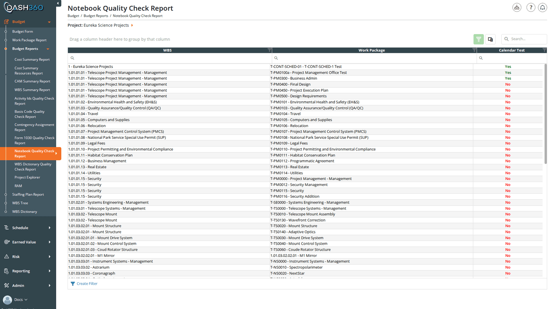Viewport: 550px width, 309px height.
Task: Click magnifier icon in WBS filter row
Action: 72,58
